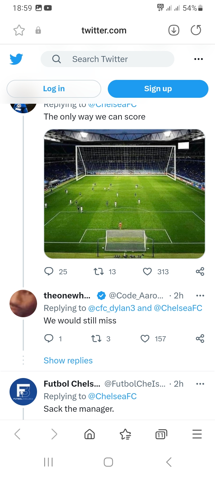Open the browser tabs switcher showing 11
The height and width of the screenshot is (477, 215).
tap(161, 434)
